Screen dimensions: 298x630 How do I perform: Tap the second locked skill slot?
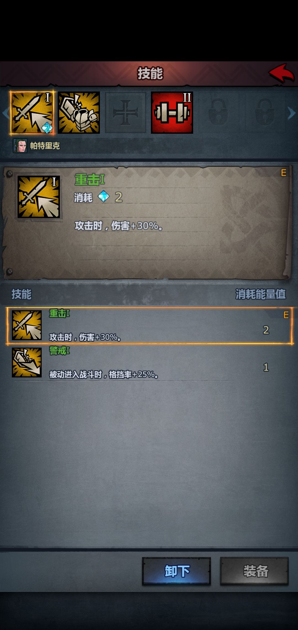tap(265, 113)
